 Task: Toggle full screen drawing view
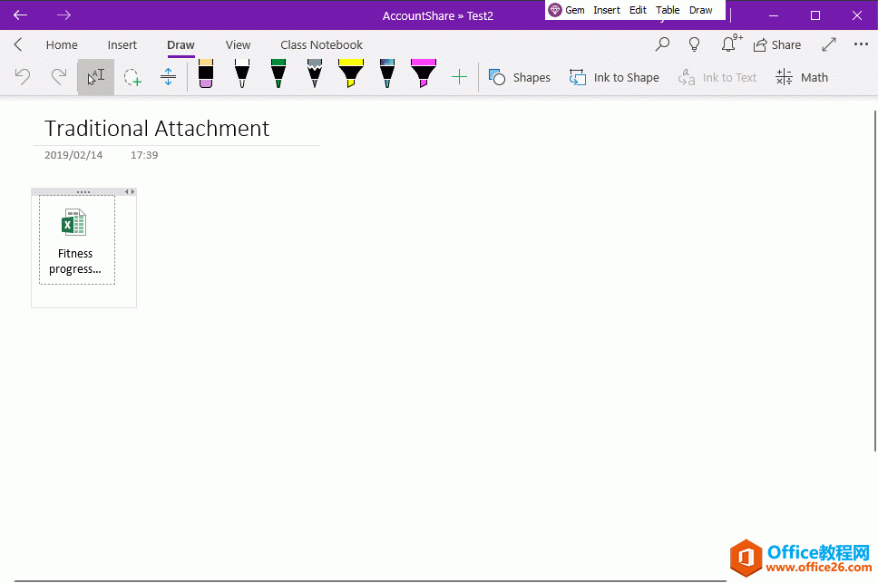tap(828, 44)
